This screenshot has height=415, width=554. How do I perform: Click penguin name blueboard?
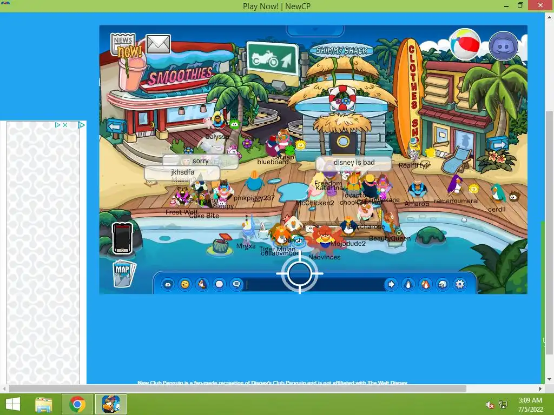tap(273, 162)
